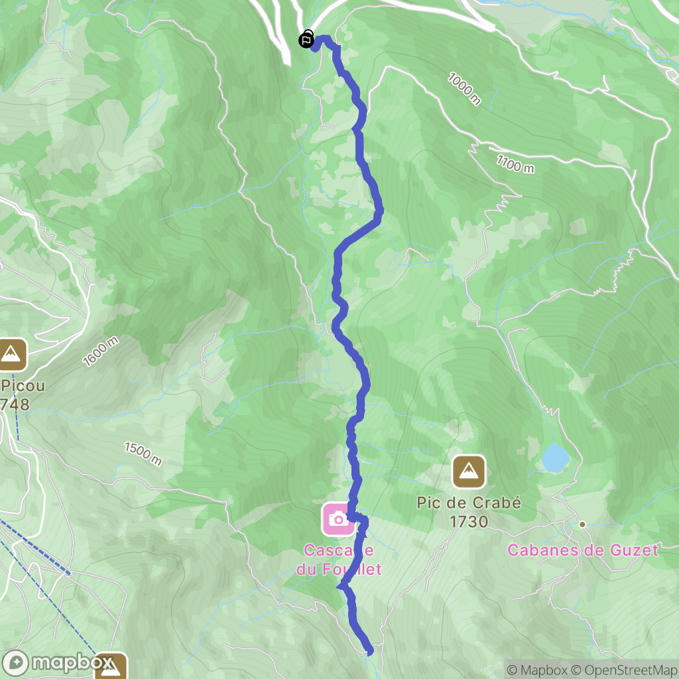Click the Cabanes de Guzet brown dot marker

(582, 525)
